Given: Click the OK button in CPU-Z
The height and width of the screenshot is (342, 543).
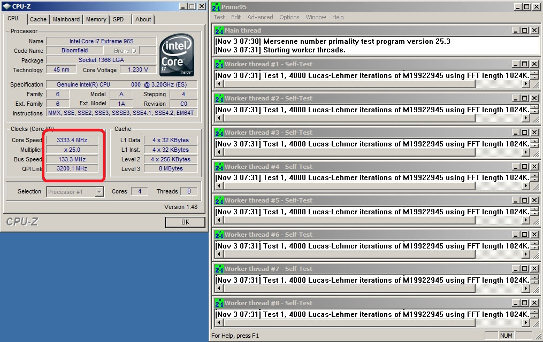Looking at the screenshot, I should pyautogui.click(x=185, y=222).
